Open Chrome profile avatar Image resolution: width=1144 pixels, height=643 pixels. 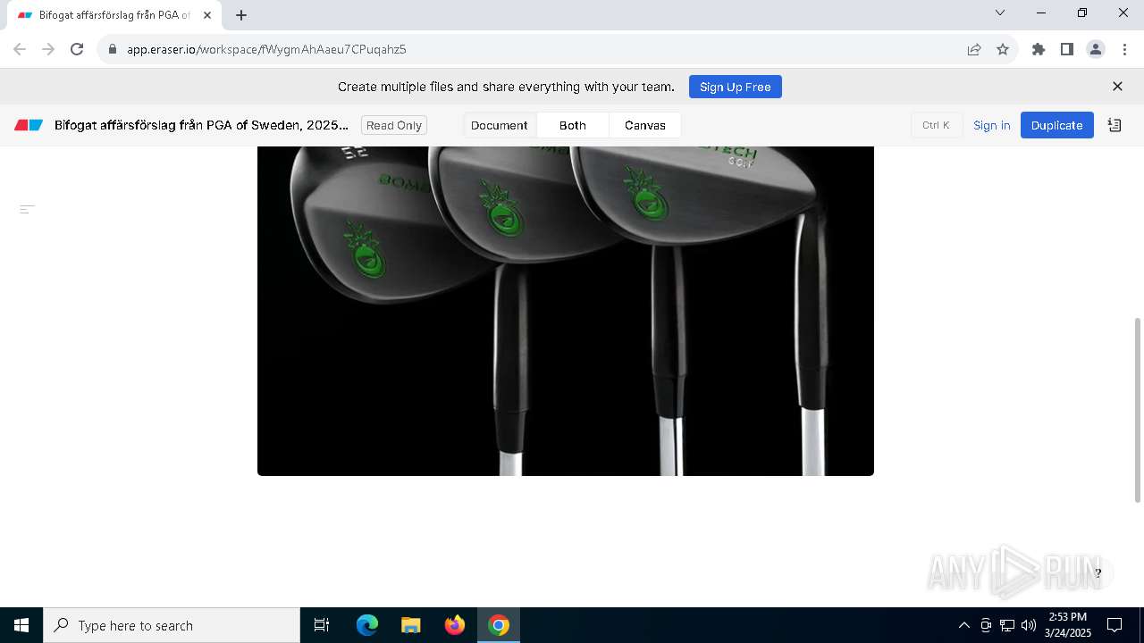click(x=1096, y=49)
